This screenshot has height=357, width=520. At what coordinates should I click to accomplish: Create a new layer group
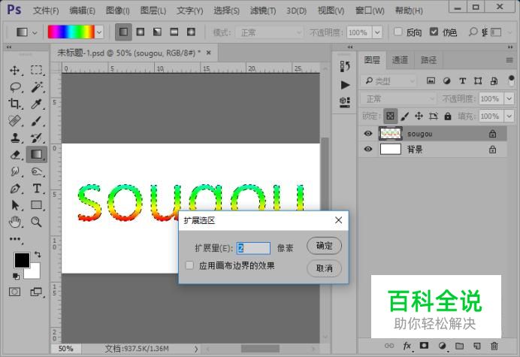coord(459,346)
